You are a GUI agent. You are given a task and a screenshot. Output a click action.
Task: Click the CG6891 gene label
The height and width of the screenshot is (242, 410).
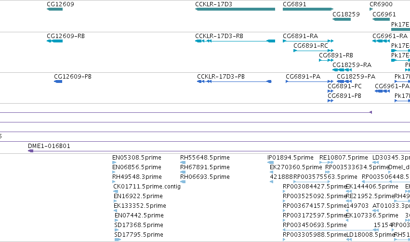click(294, 4)
